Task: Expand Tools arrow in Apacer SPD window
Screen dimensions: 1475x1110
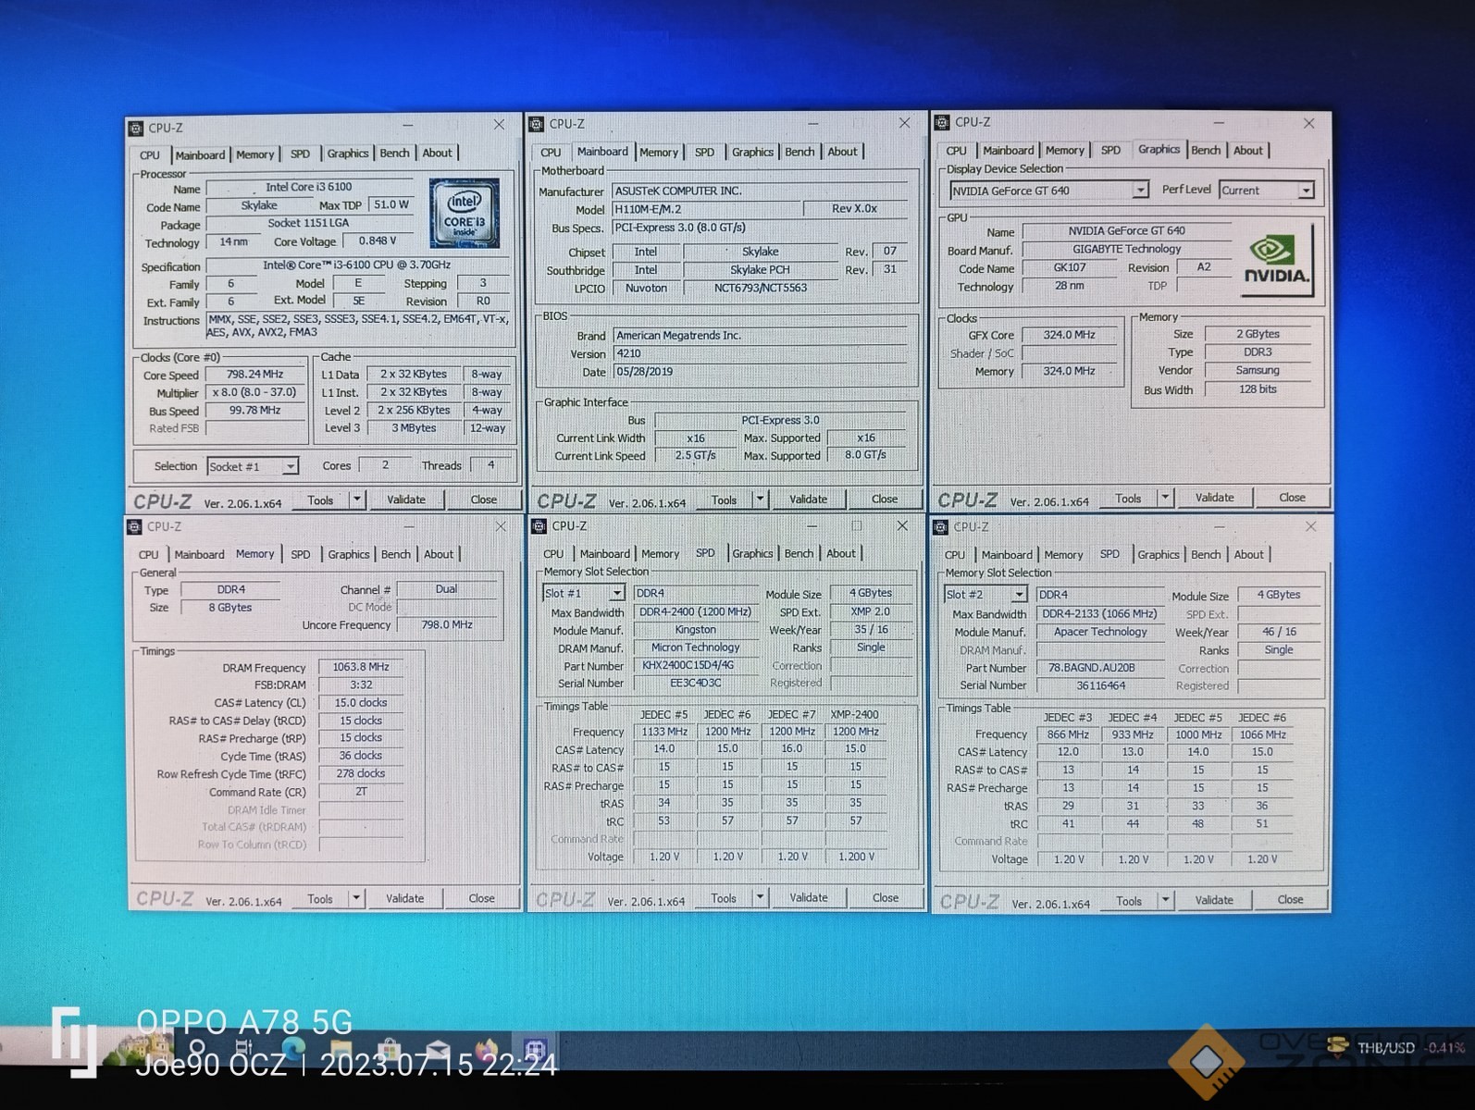Action: [x=1165, y=900]
